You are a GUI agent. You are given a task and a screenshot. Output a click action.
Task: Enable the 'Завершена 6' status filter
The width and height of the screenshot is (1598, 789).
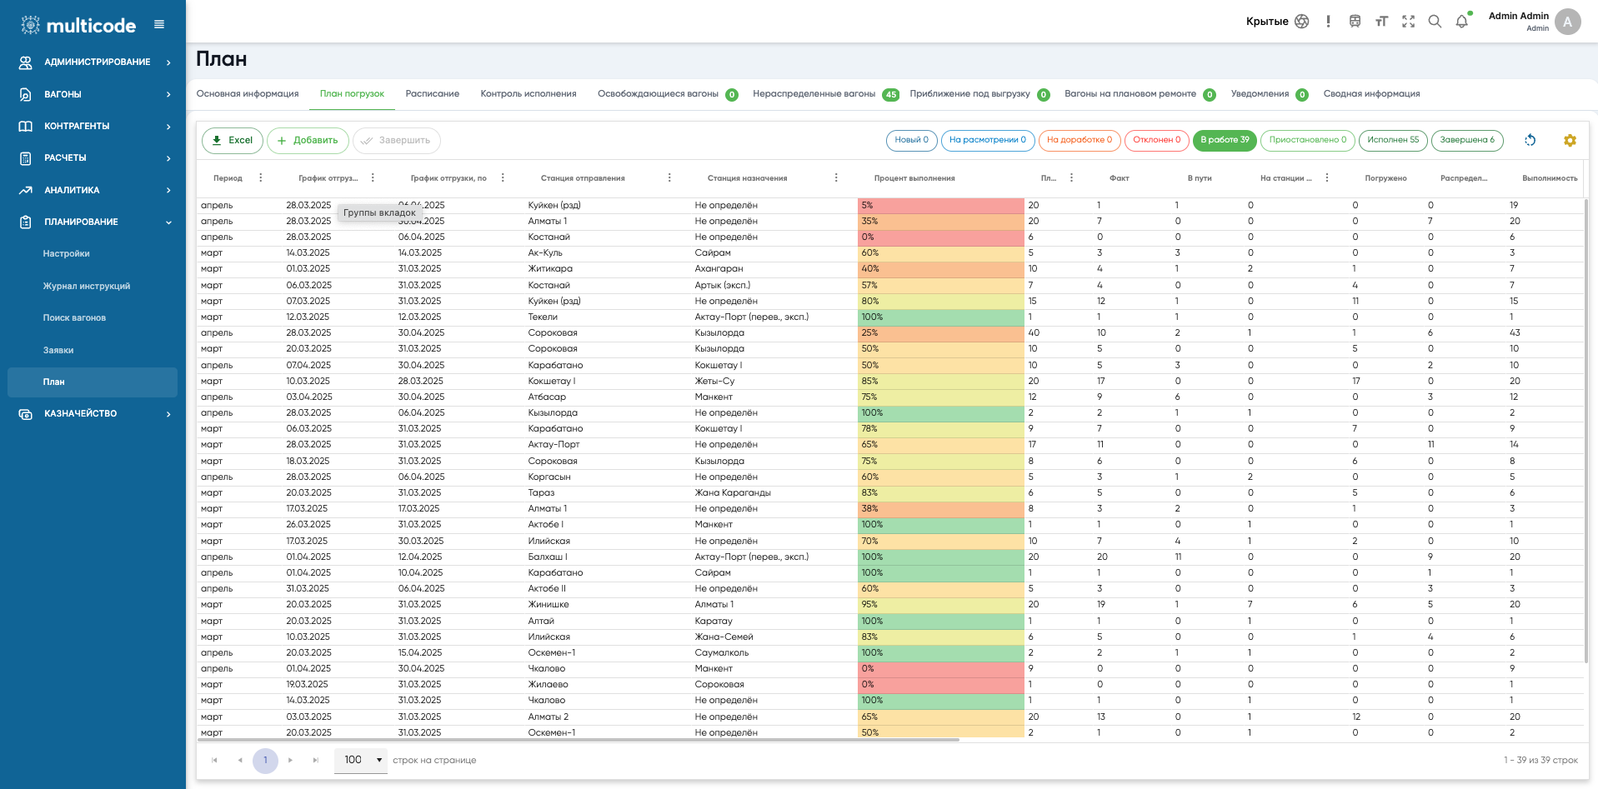coord(1466,140)
